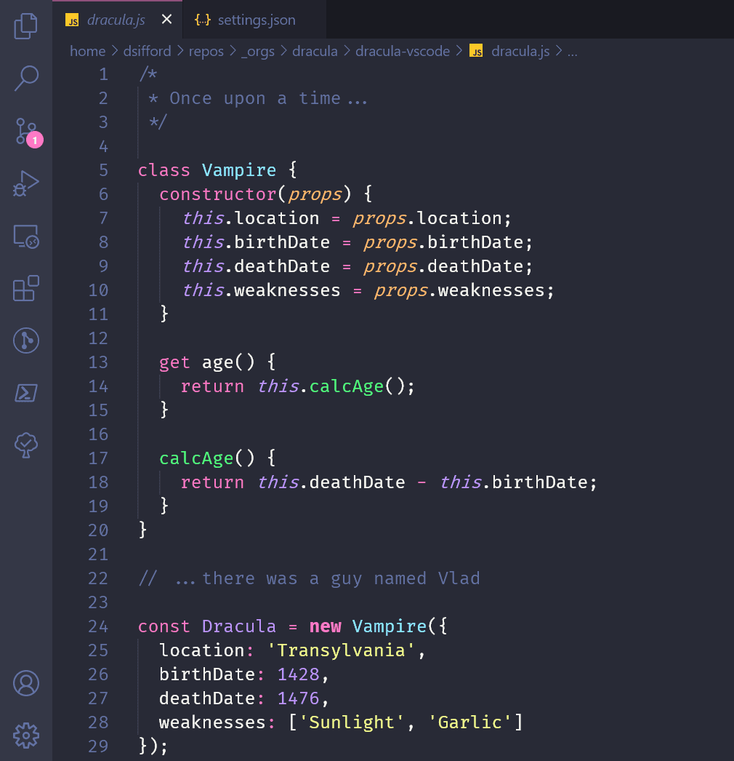Click the JS file icon on dracula.js tab
The width and height of the screenshot is (734, 761).
click(72, 20)
